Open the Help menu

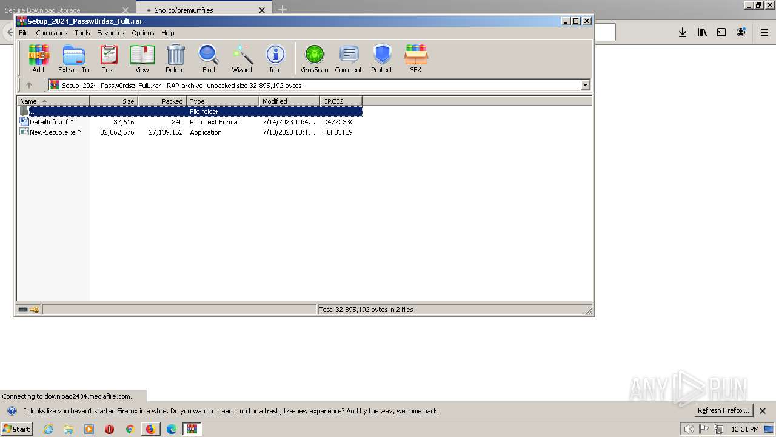coord(168,33)
